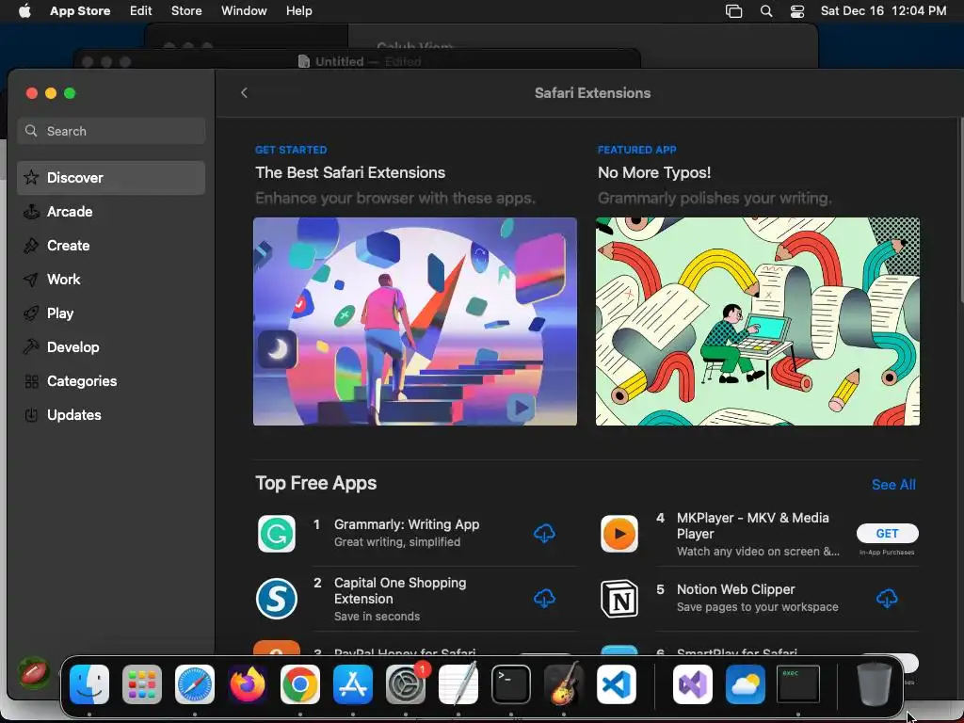Screen dimensions: 964x723
Task: Open the Edit menu
Action: pos(141,11)
